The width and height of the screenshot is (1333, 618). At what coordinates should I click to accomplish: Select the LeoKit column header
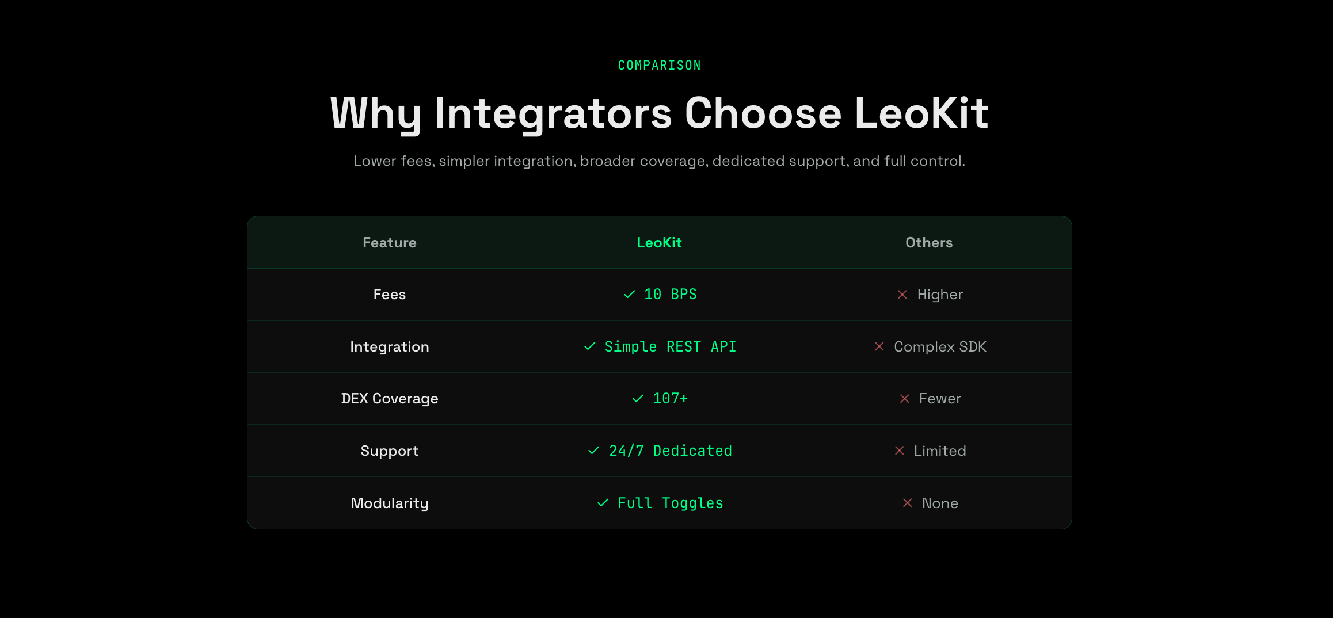click(x=659, y=243)
